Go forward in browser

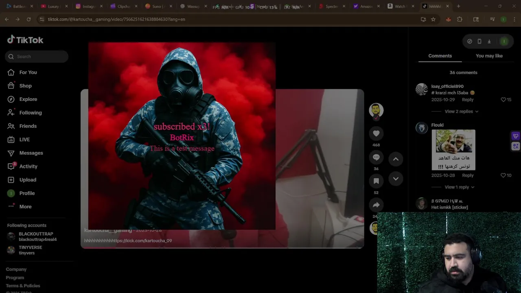(18, 19)
